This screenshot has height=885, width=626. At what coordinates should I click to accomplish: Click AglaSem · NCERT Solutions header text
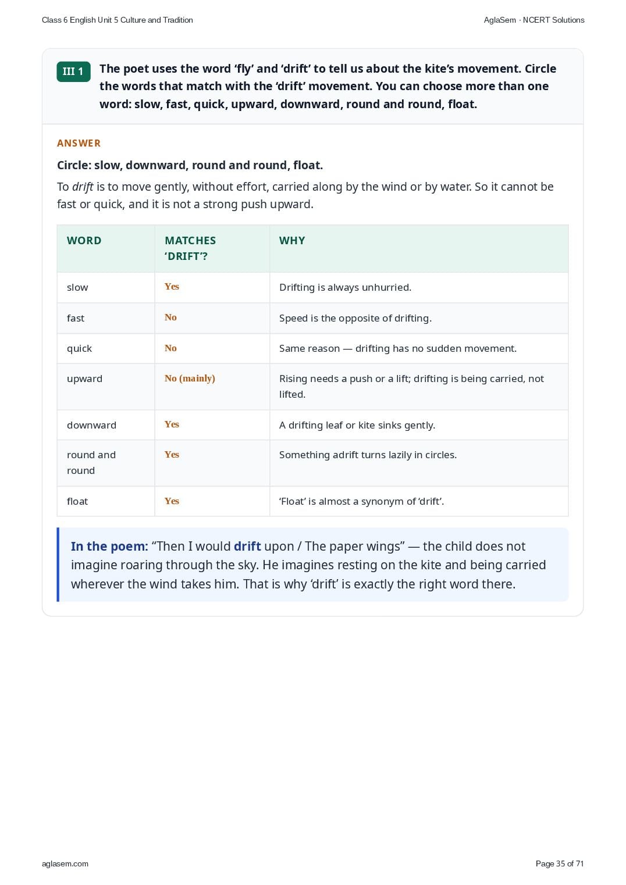(x=534, y=20)
